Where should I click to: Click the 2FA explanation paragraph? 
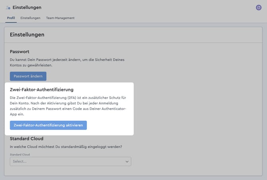click(x=69, y=105)
